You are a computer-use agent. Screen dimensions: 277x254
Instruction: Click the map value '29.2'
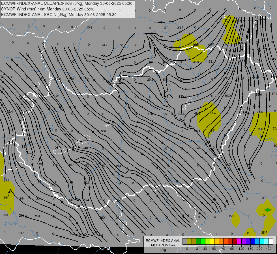click(x=150, y=80)
